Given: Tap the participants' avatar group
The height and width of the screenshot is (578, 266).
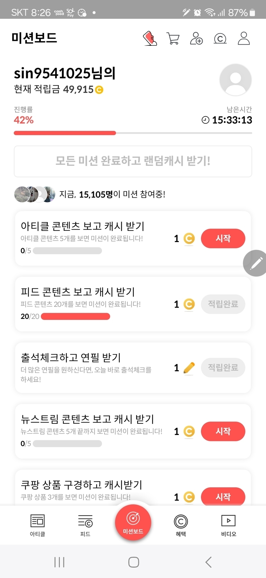Looking at the screenshot, I should pos(35,194).
